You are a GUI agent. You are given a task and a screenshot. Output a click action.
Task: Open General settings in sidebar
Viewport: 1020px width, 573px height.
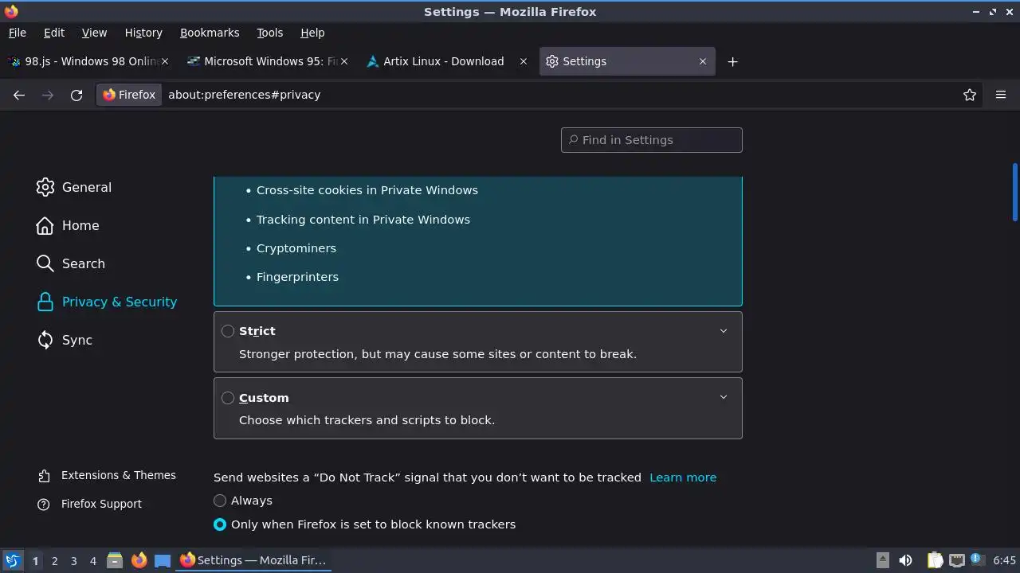(74, 187)
